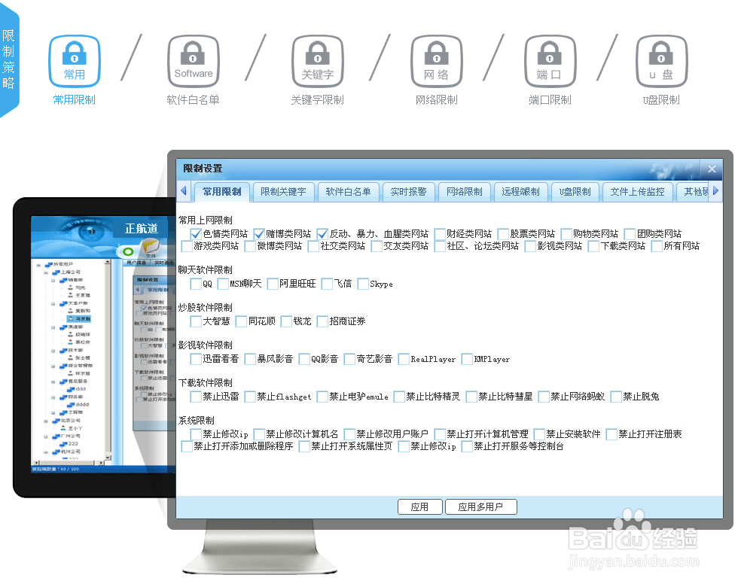The image size is (741, 587).
Task: Uncheck 赌博类网站 checkbox
Action: pyautogui.click(x=259, y=234)
